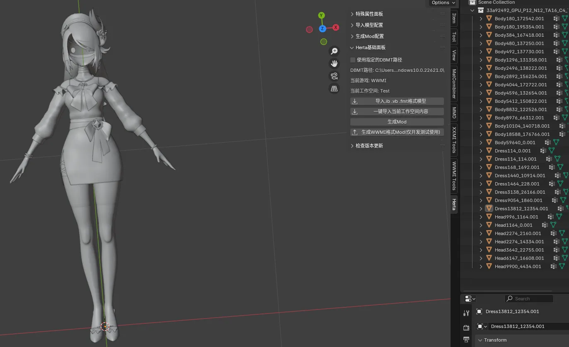Click vertex groups icon on Body180_195354.001 row
Image resolution: width=569 pixels, height=347 pixels.
[557, 27]
